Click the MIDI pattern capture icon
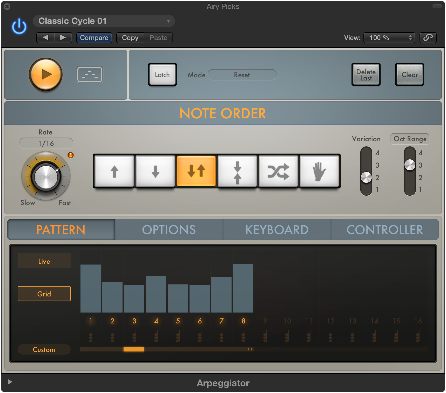The image size is (446, 393). coord(90,74)
